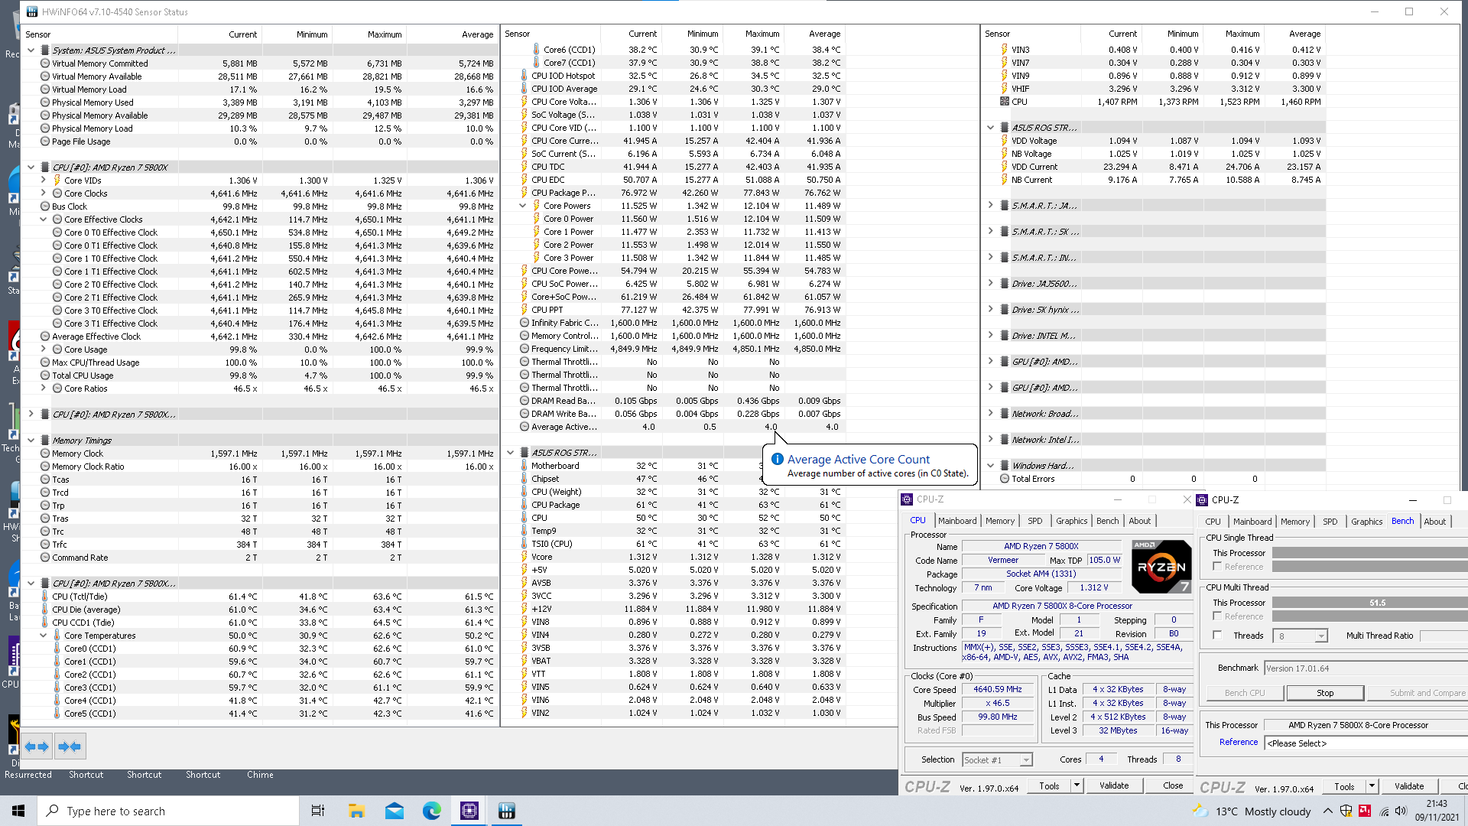This screenshot has height=826, width=1468.
Task: Open the Reference Please Select dropdown
Action: (1366, 743)
